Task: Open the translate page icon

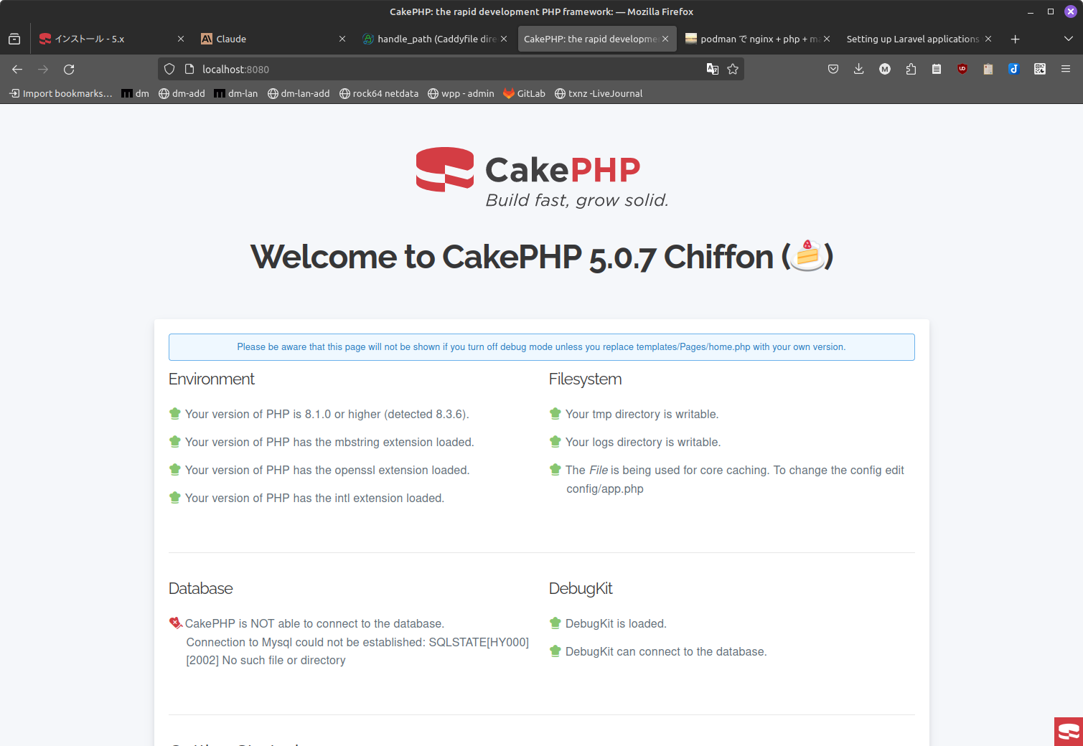Action: (712, 69)
